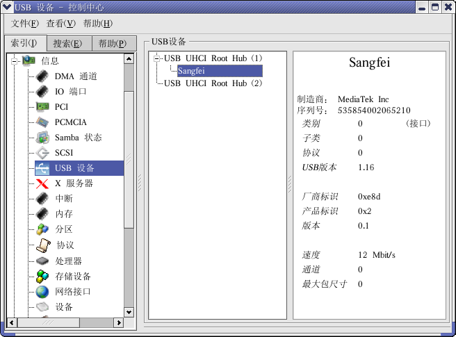Click the sidebar scroll down arrow
The width and height of the screenshot is (456, 337).
(129, 312)
